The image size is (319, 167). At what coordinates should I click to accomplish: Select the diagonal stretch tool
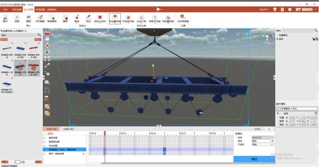pyautogui.click(x=47, y=65)
